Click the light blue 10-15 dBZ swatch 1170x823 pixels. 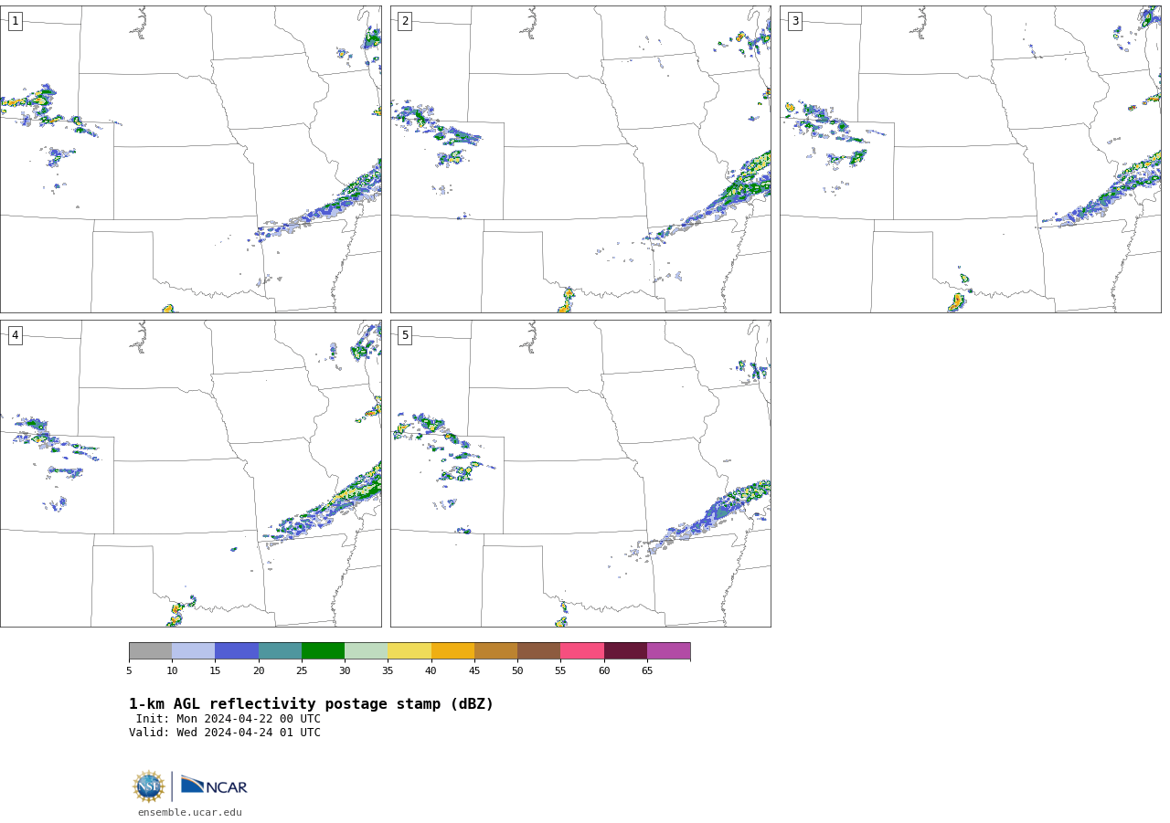(193, 651)
